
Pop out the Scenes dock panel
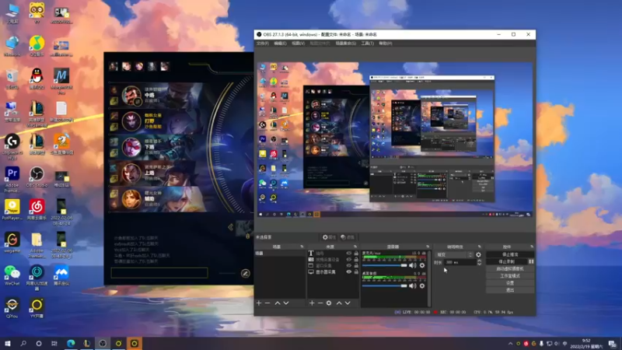(302, 247)
